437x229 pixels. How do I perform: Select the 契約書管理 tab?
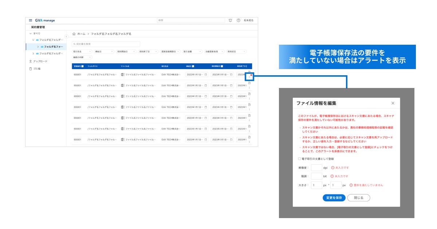[x=38, y=27]
